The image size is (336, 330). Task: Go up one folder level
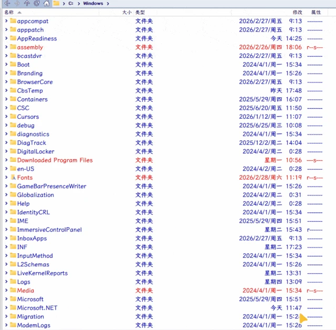(27, 3)
